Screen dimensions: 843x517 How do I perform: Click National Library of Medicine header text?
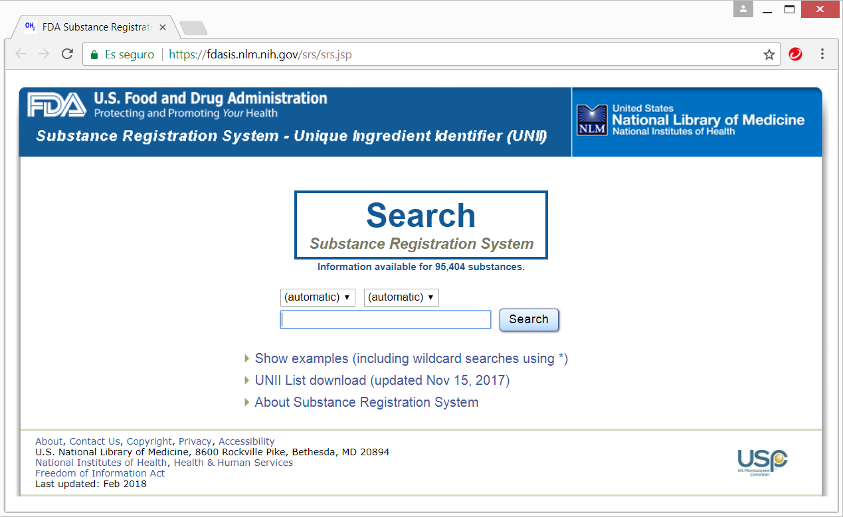708,120
